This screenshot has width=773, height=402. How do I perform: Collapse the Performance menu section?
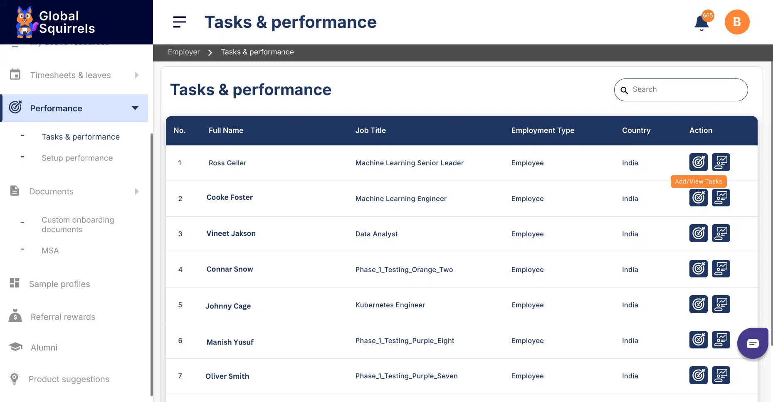click(135, 108)
